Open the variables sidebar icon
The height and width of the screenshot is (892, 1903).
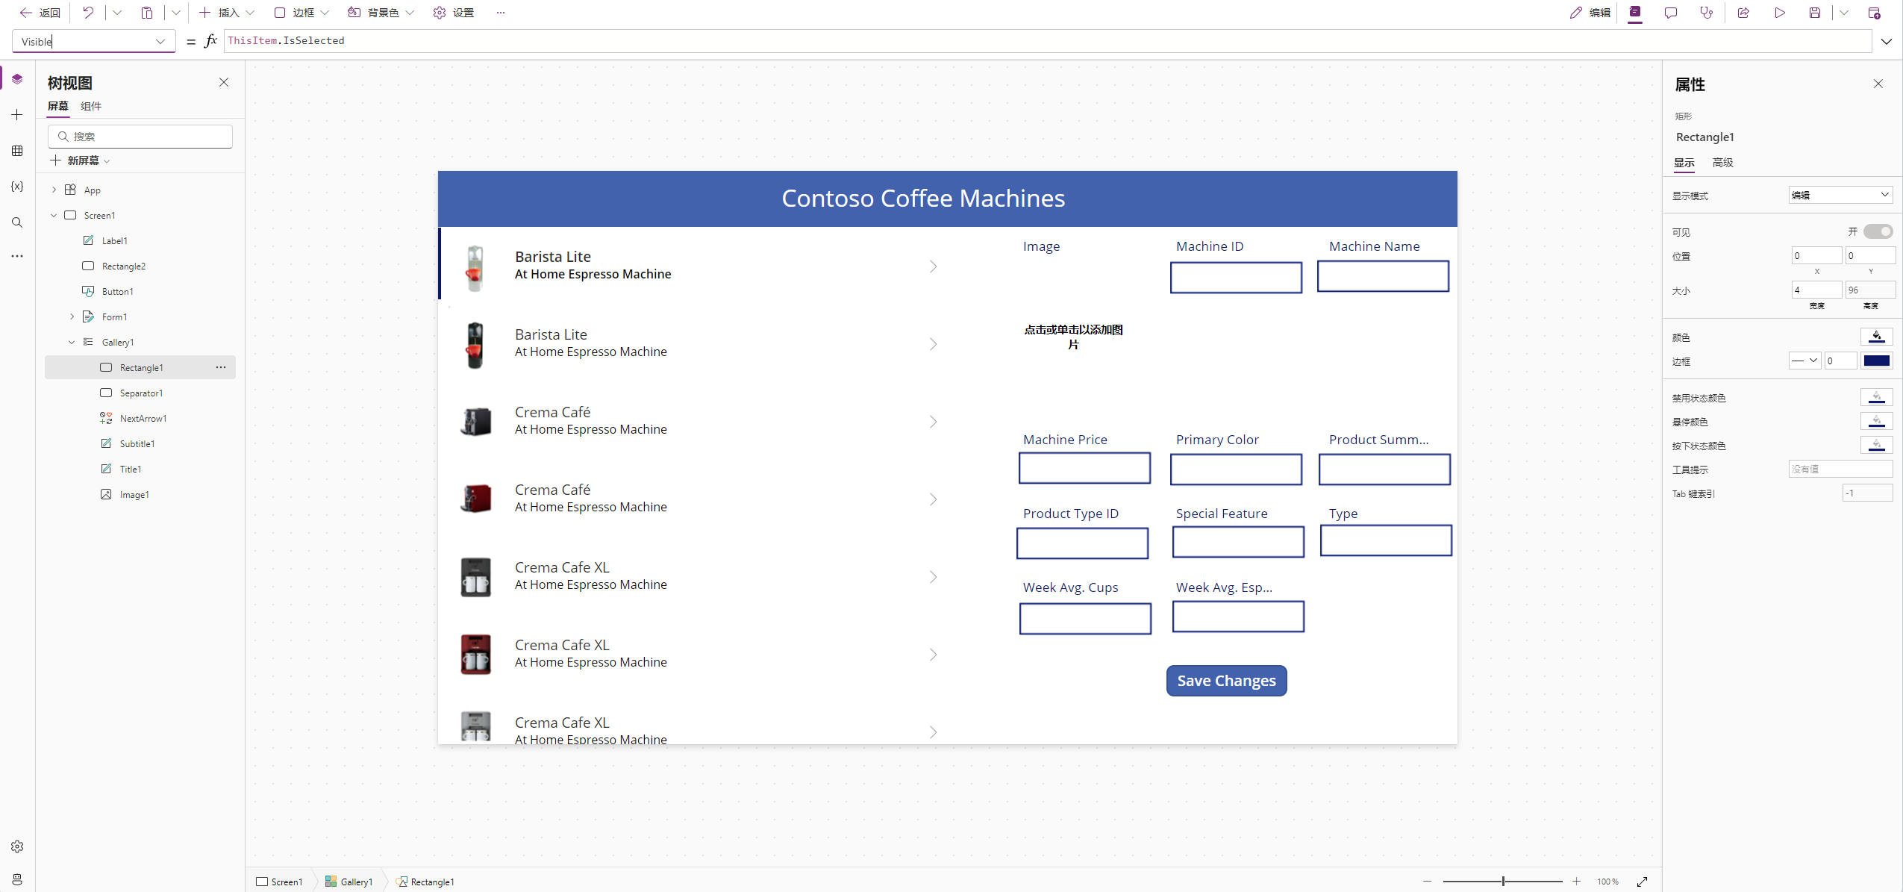point(17,187)
